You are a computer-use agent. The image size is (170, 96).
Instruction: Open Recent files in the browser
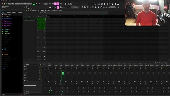click(6, 17)
